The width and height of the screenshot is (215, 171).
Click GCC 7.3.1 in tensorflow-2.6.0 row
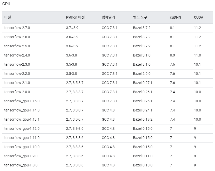click(110, 37)
